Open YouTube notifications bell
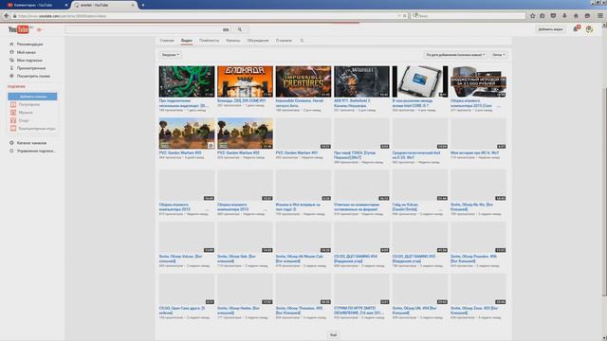The width and height of the screenshot is (607, 341). click(576, 29)
